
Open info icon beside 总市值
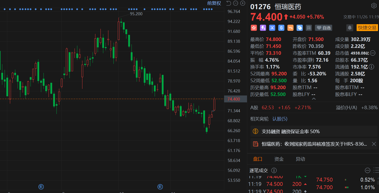pos(373,53)
